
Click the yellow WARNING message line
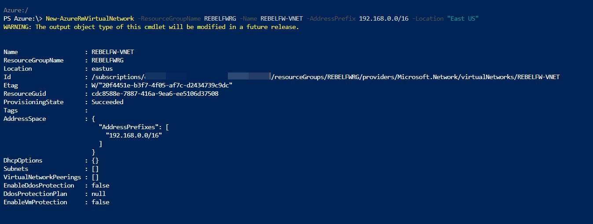pyautogui.click(x=151, y=27)
